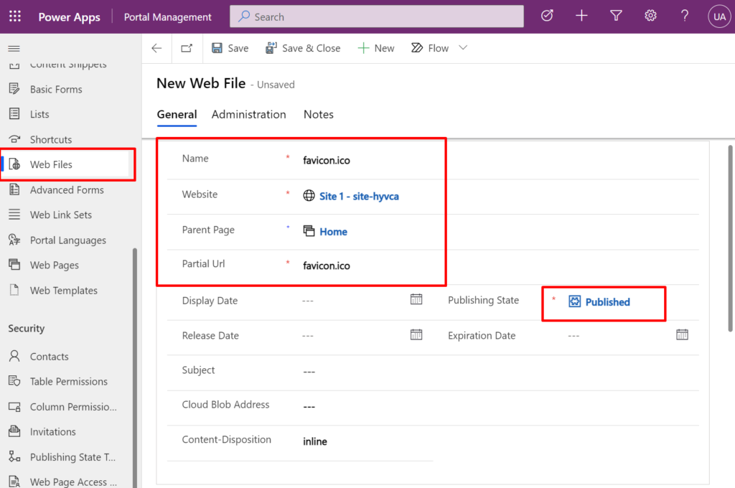Click the sidebar vertical scrollbar
Image resolution: width=735 pixels, height=488 pixels.
click(x=135, y=368)
